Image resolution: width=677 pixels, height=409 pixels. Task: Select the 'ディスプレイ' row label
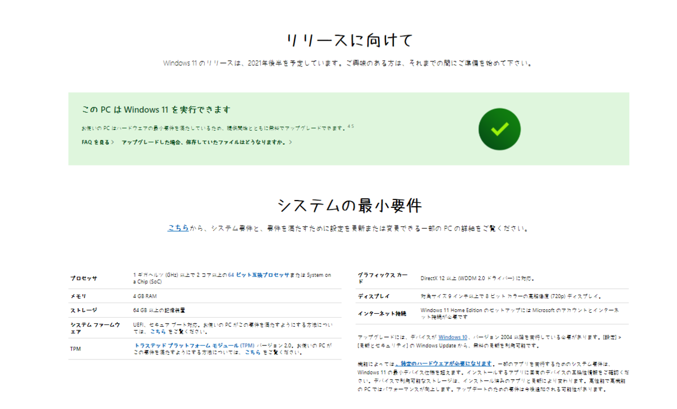click(373, 296)
